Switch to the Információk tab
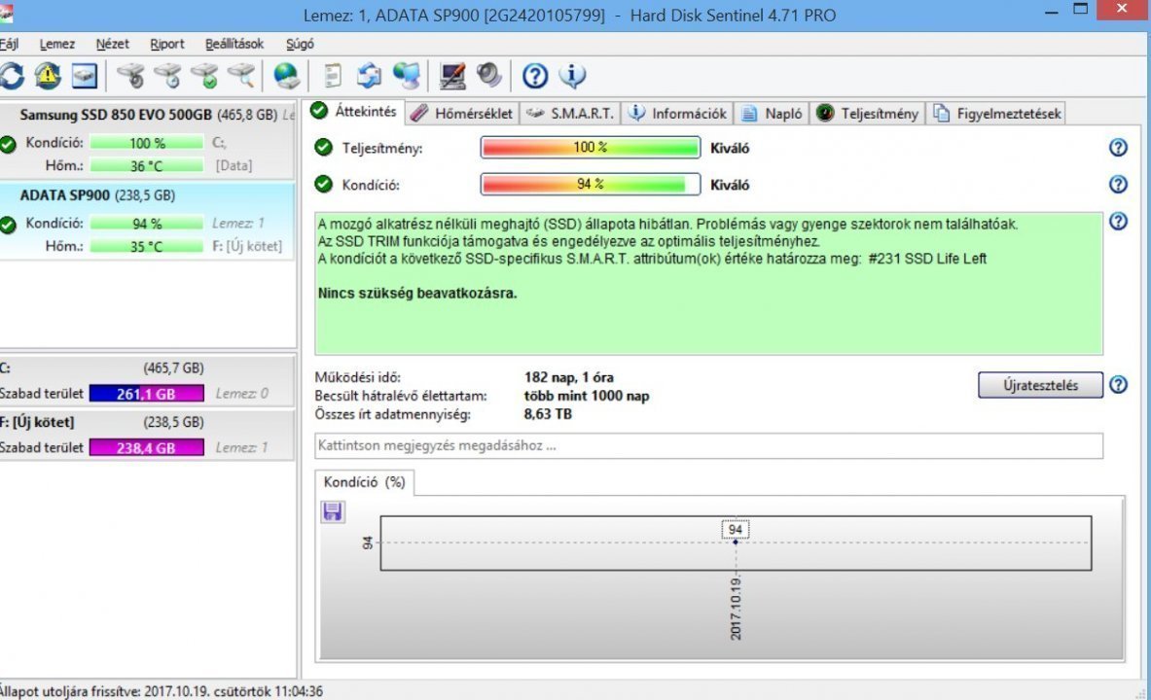 677,114
